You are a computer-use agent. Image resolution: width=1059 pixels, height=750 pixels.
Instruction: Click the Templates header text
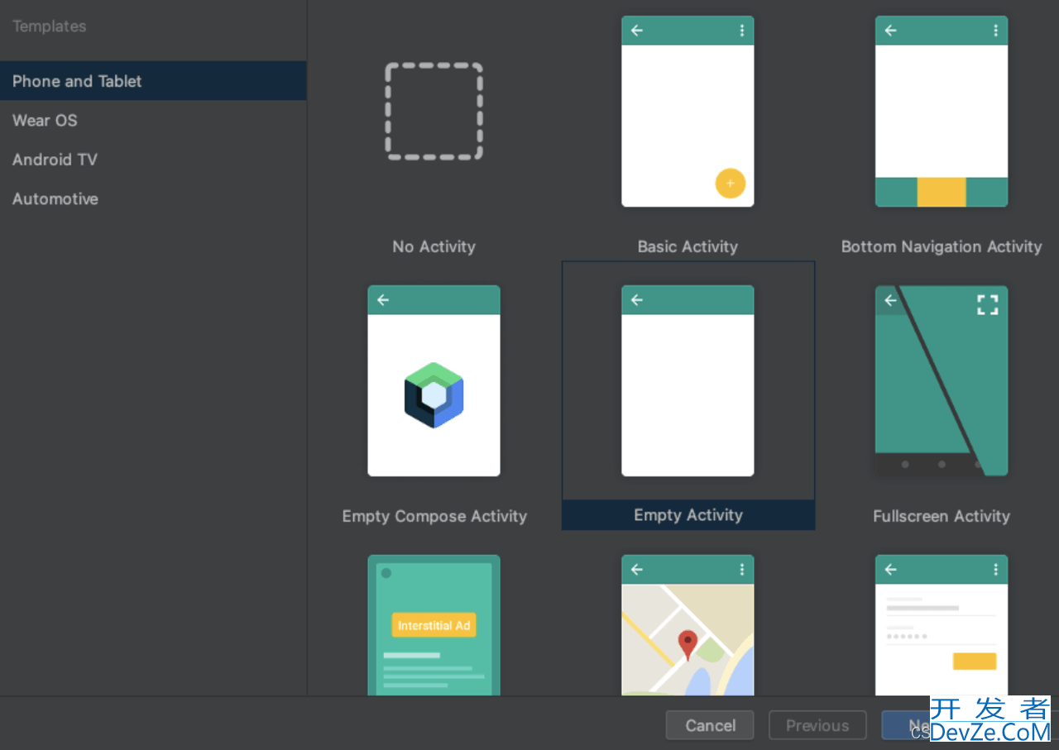49,26
